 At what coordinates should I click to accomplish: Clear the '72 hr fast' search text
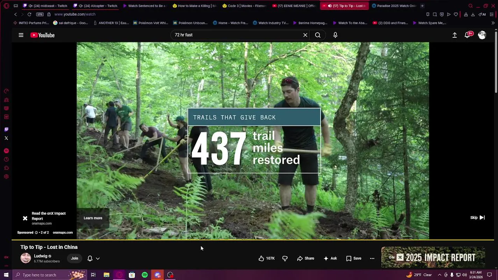[x=305, y=35]
